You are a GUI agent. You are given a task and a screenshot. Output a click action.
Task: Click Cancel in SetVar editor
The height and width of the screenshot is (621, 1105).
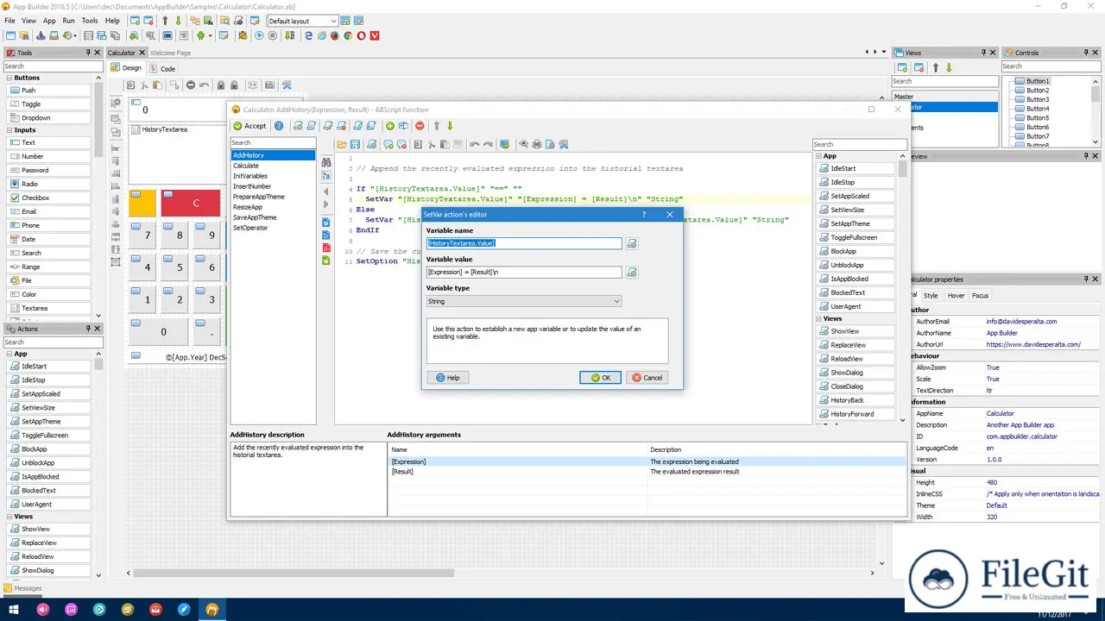point(647,378)
